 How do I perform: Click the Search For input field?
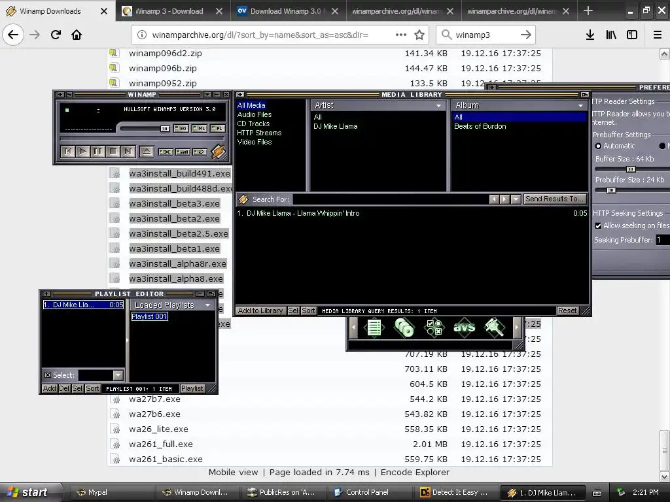[390, 199]
